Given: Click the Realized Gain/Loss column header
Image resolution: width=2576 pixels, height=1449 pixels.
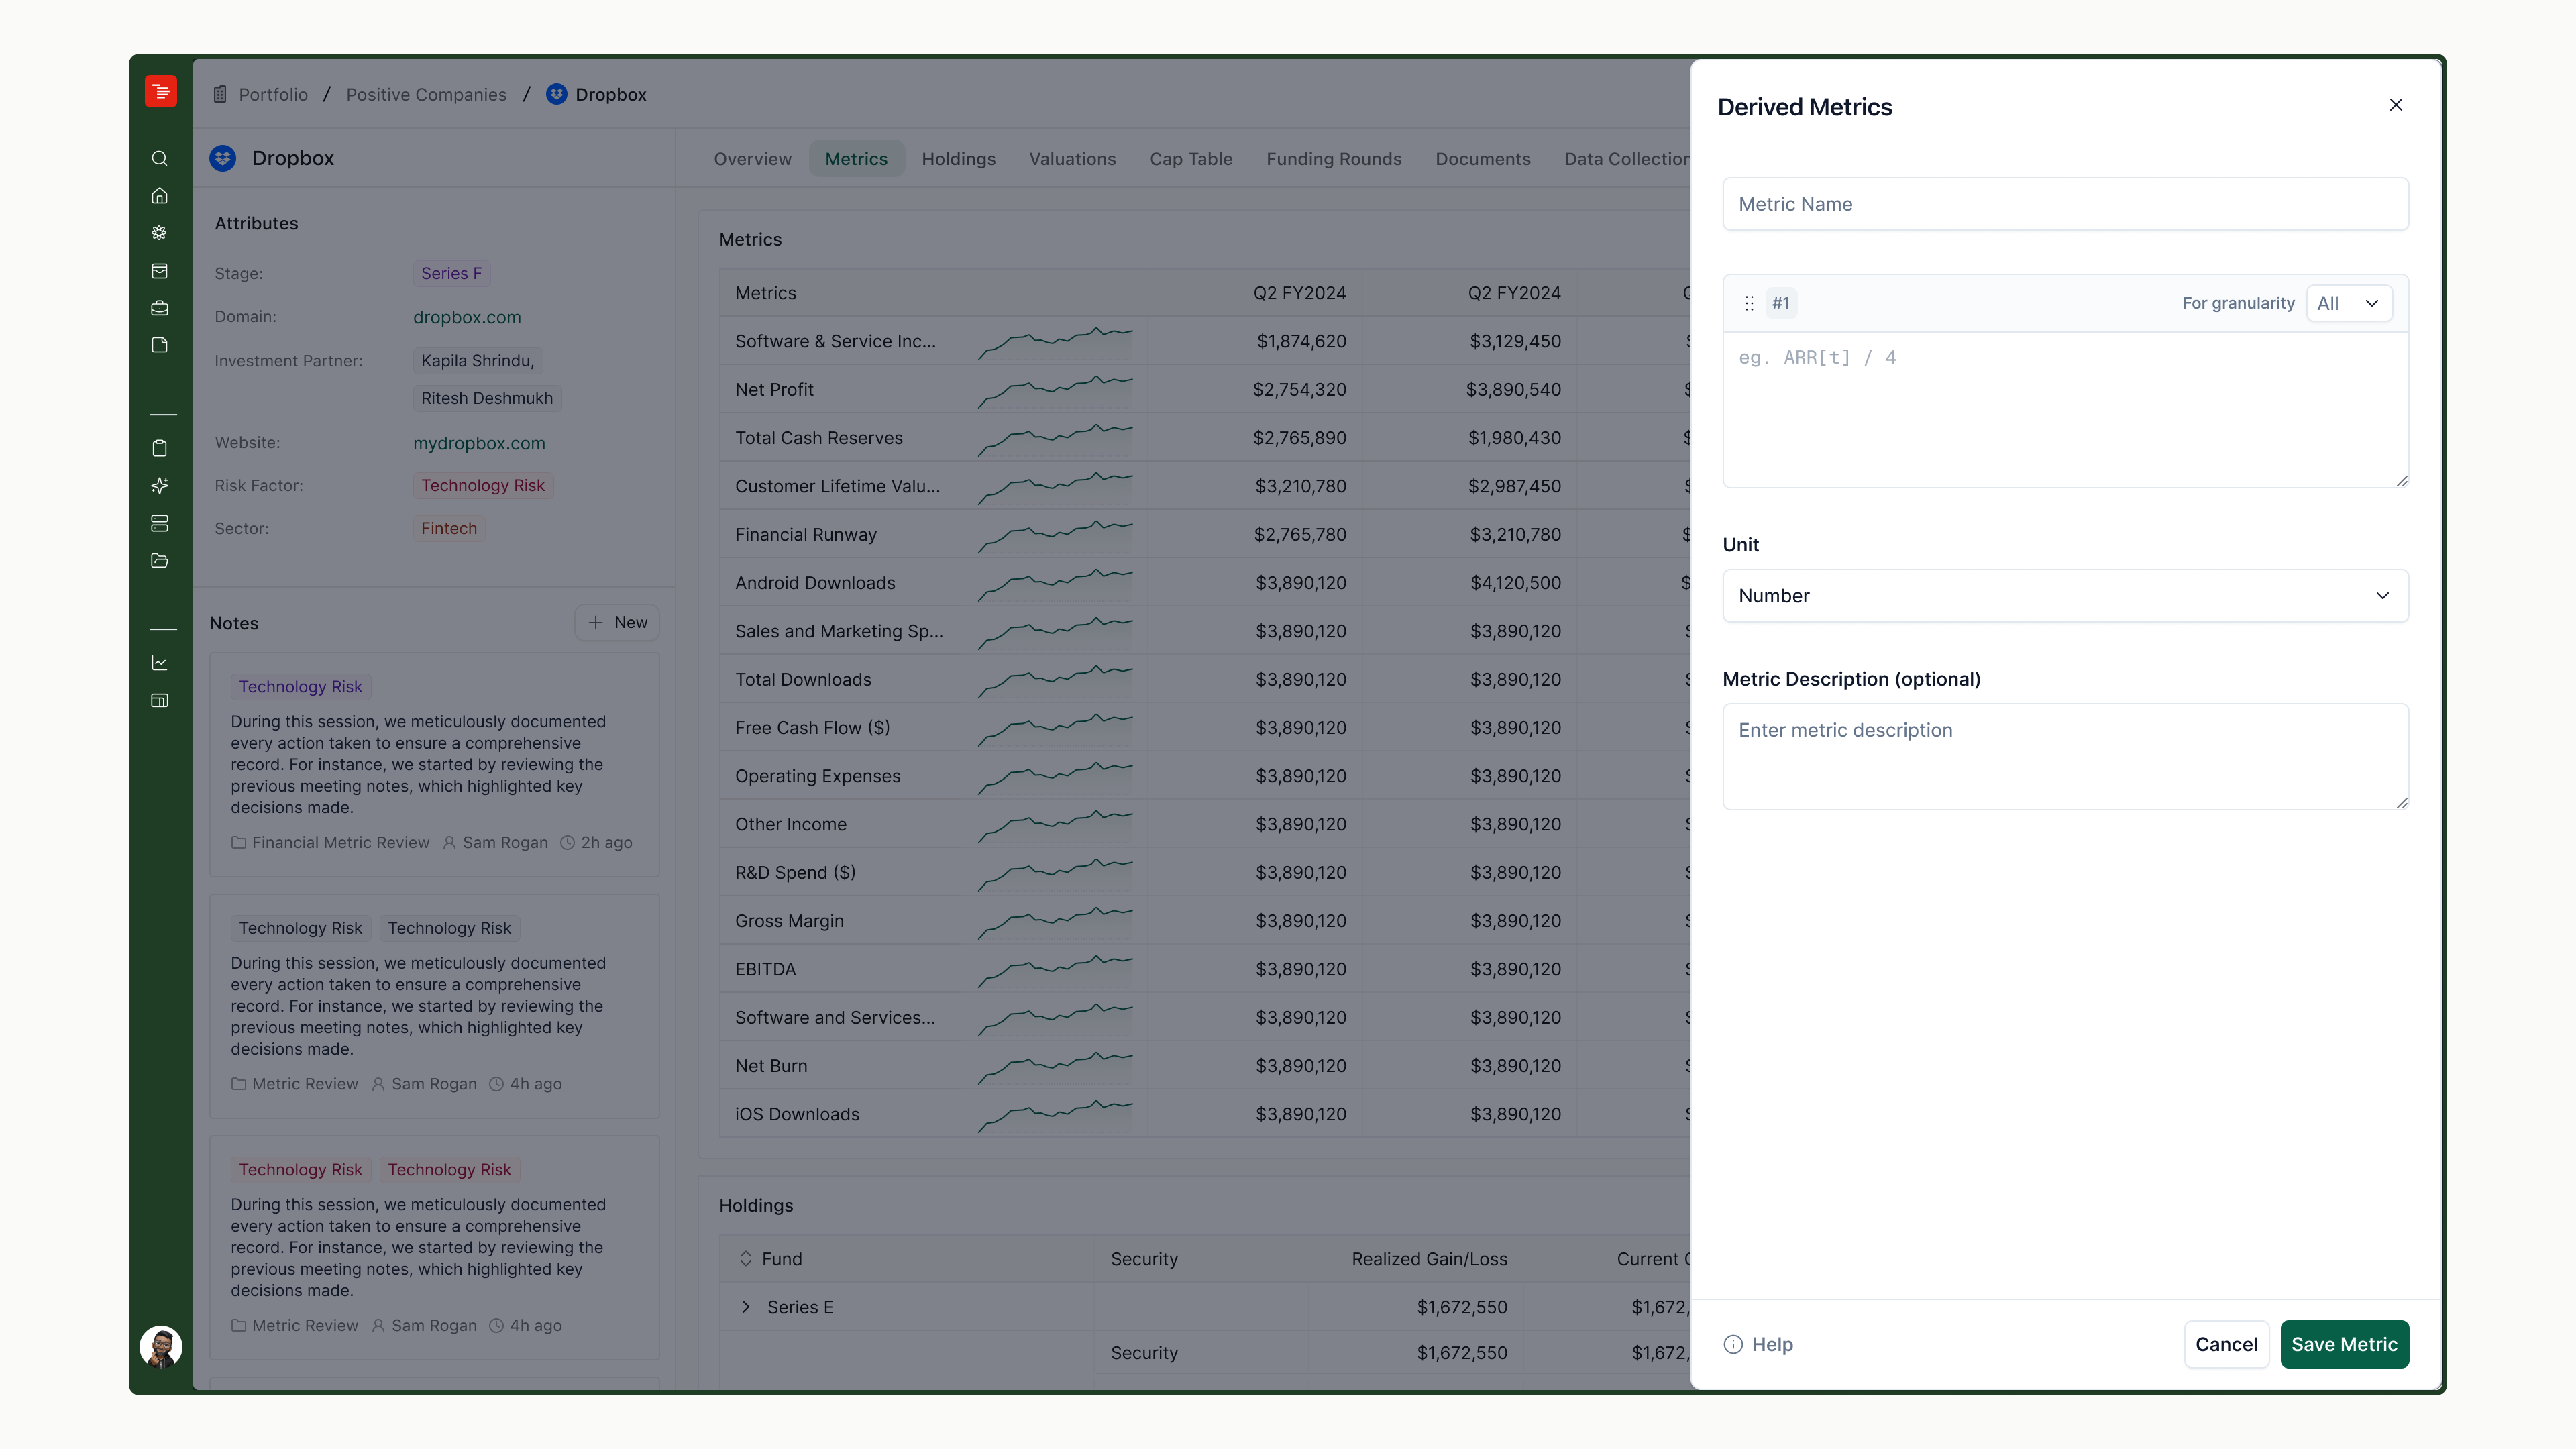Looking at the screenshot, I should pos(1429,1259).
